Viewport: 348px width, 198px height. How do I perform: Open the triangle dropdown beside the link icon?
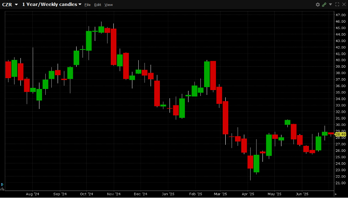coord(331,4)
